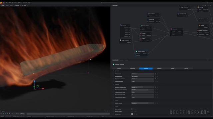This screenshot has width=213, height=119.
Task: Select the upper Collider node icon
Action: coord(141,33)
